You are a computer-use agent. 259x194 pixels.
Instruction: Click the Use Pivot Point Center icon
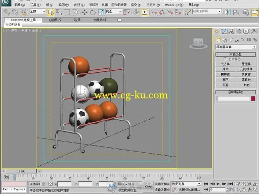[127, 13]
